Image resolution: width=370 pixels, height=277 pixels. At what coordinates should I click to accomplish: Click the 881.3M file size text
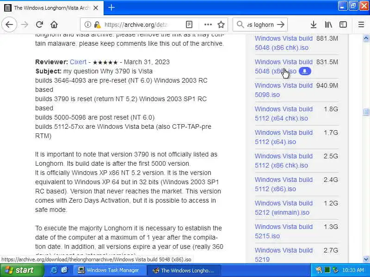point(327,38)
